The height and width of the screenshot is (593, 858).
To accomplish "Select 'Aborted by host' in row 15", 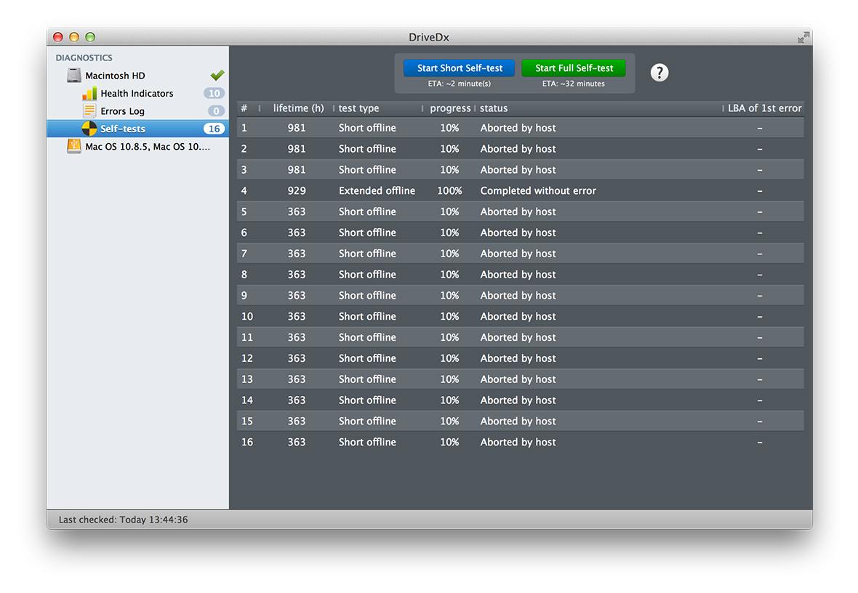I will point(518,421).
